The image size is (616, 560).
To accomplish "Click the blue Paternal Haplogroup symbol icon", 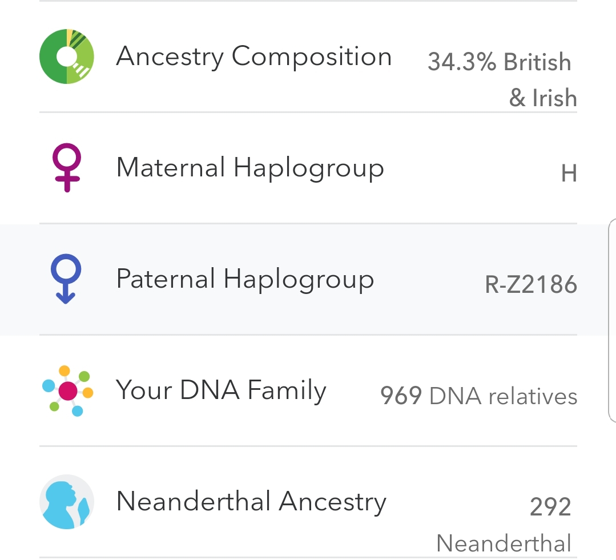I will [x=66, y=279].
